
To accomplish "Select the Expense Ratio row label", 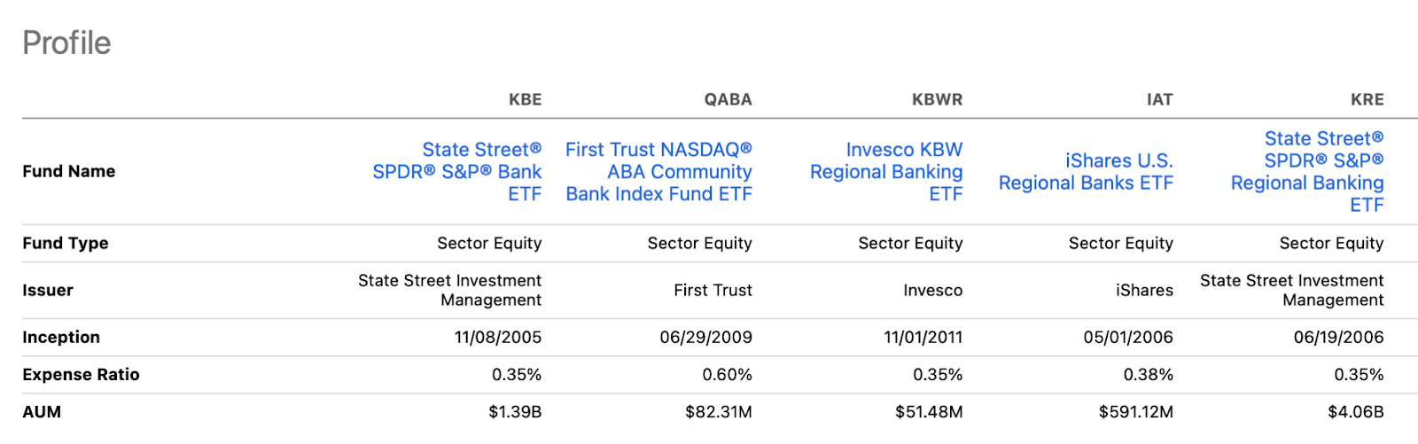I will click(x=81, y=375).
